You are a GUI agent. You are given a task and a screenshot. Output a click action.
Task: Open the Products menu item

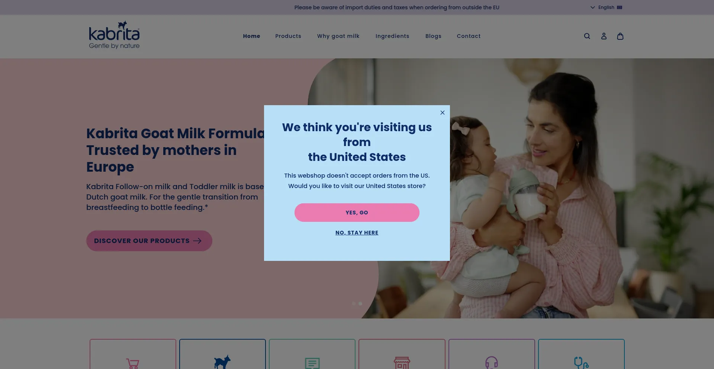[x=288, y=36]
